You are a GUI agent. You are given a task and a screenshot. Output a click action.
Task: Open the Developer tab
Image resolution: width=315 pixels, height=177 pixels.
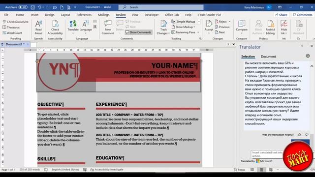pyautogui.click(x=152, y=15)
